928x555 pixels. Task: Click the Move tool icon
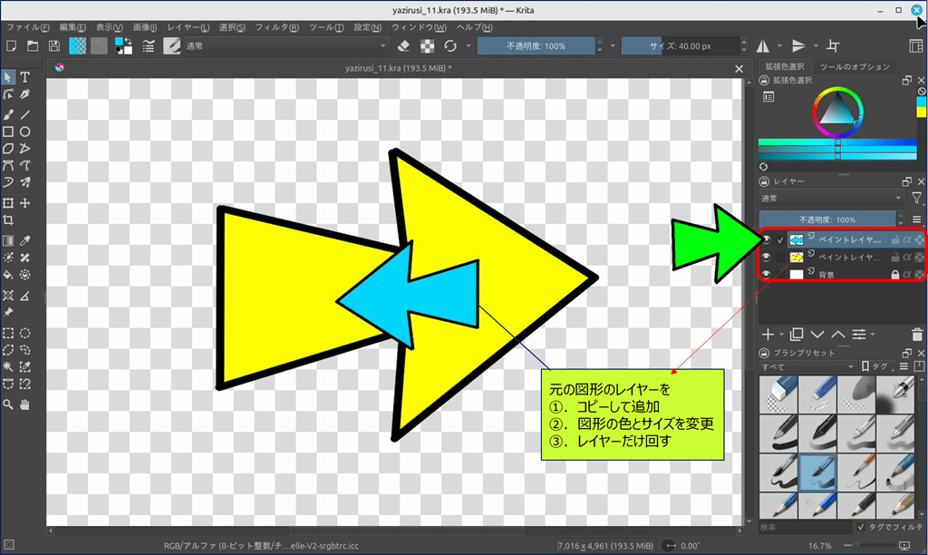(x=25, y=203)
